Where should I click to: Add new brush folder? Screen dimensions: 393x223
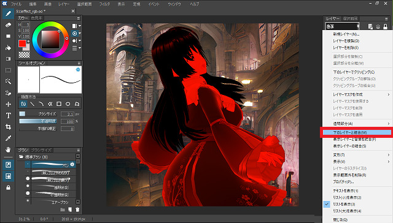[63, 210]
